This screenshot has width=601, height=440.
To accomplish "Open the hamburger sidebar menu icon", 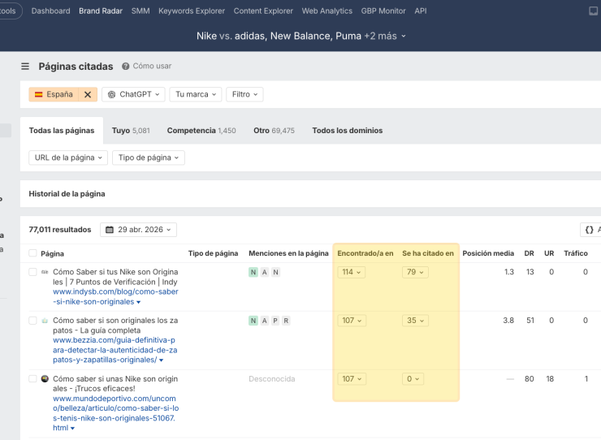I will 25,67.
